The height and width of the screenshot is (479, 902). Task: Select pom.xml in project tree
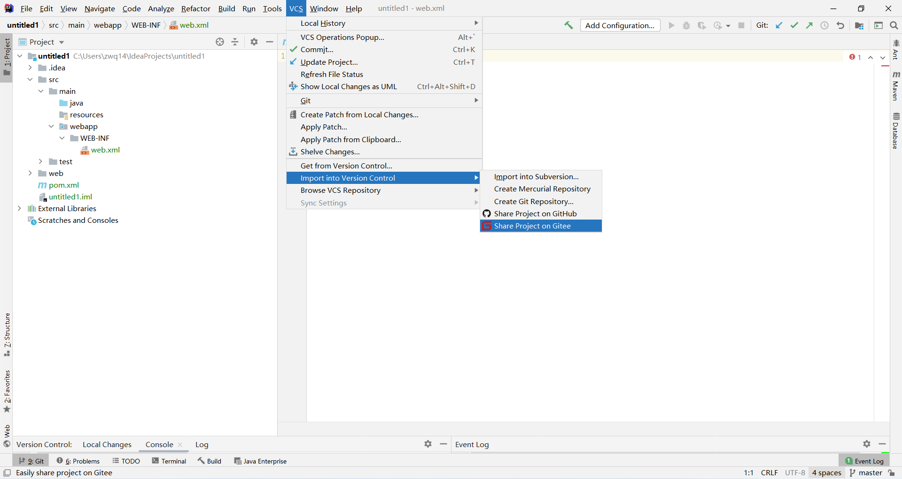tap(64, 185)
